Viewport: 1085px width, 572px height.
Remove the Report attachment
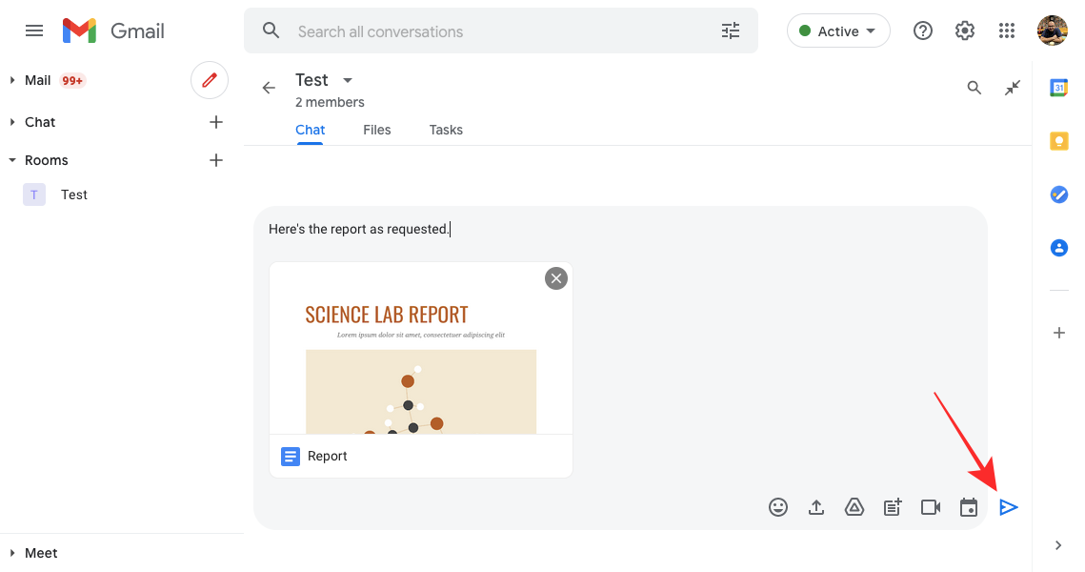[556, 277]
